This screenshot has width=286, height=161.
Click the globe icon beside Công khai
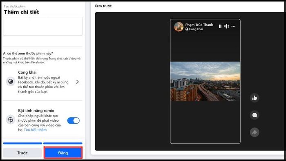(11, 81)
